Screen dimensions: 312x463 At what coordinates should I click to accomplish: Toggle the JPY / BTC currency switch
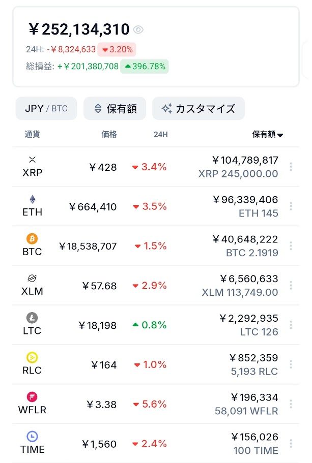pyautogui.click(x=46, y=108)
